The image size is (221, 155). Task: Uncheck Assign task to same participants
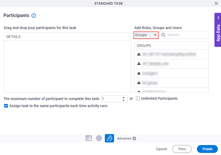[6, 106]
